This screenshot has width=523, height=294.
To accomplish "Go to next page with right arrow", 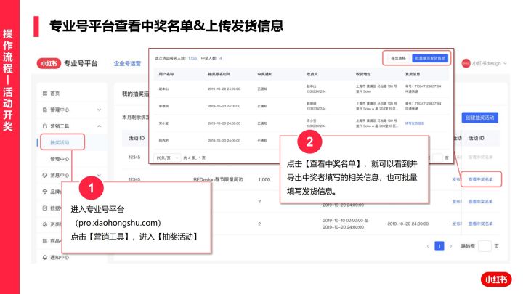I will (x=451, y=246).
